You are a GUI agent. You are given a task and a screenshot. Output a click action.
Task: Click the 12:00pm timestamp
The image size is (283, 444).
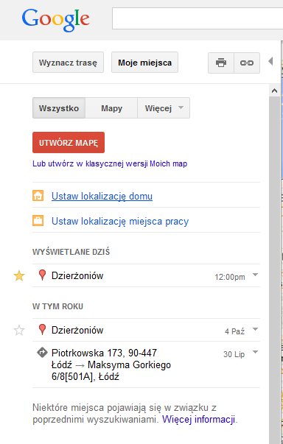coord(230,277)
